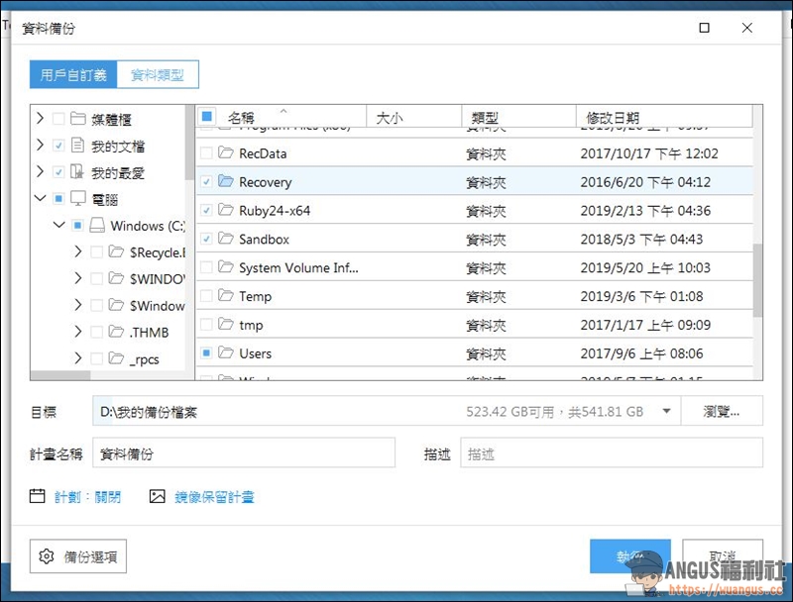Collapse the 電腦 tree node
Viewport: 793px width, 602px height.
40,199
